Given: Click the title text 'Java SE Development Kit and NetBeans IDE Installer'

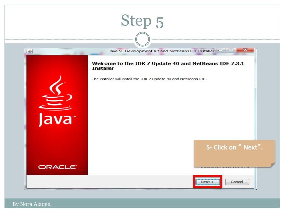Looking at the screenshot, I should 162,51.
